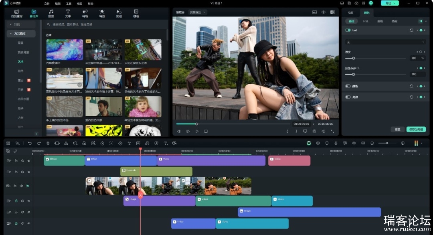Click the trash delete icon in timeline toolbar
Image resolution: width=433 pixels, height=235 pixels.
[48, 143]
